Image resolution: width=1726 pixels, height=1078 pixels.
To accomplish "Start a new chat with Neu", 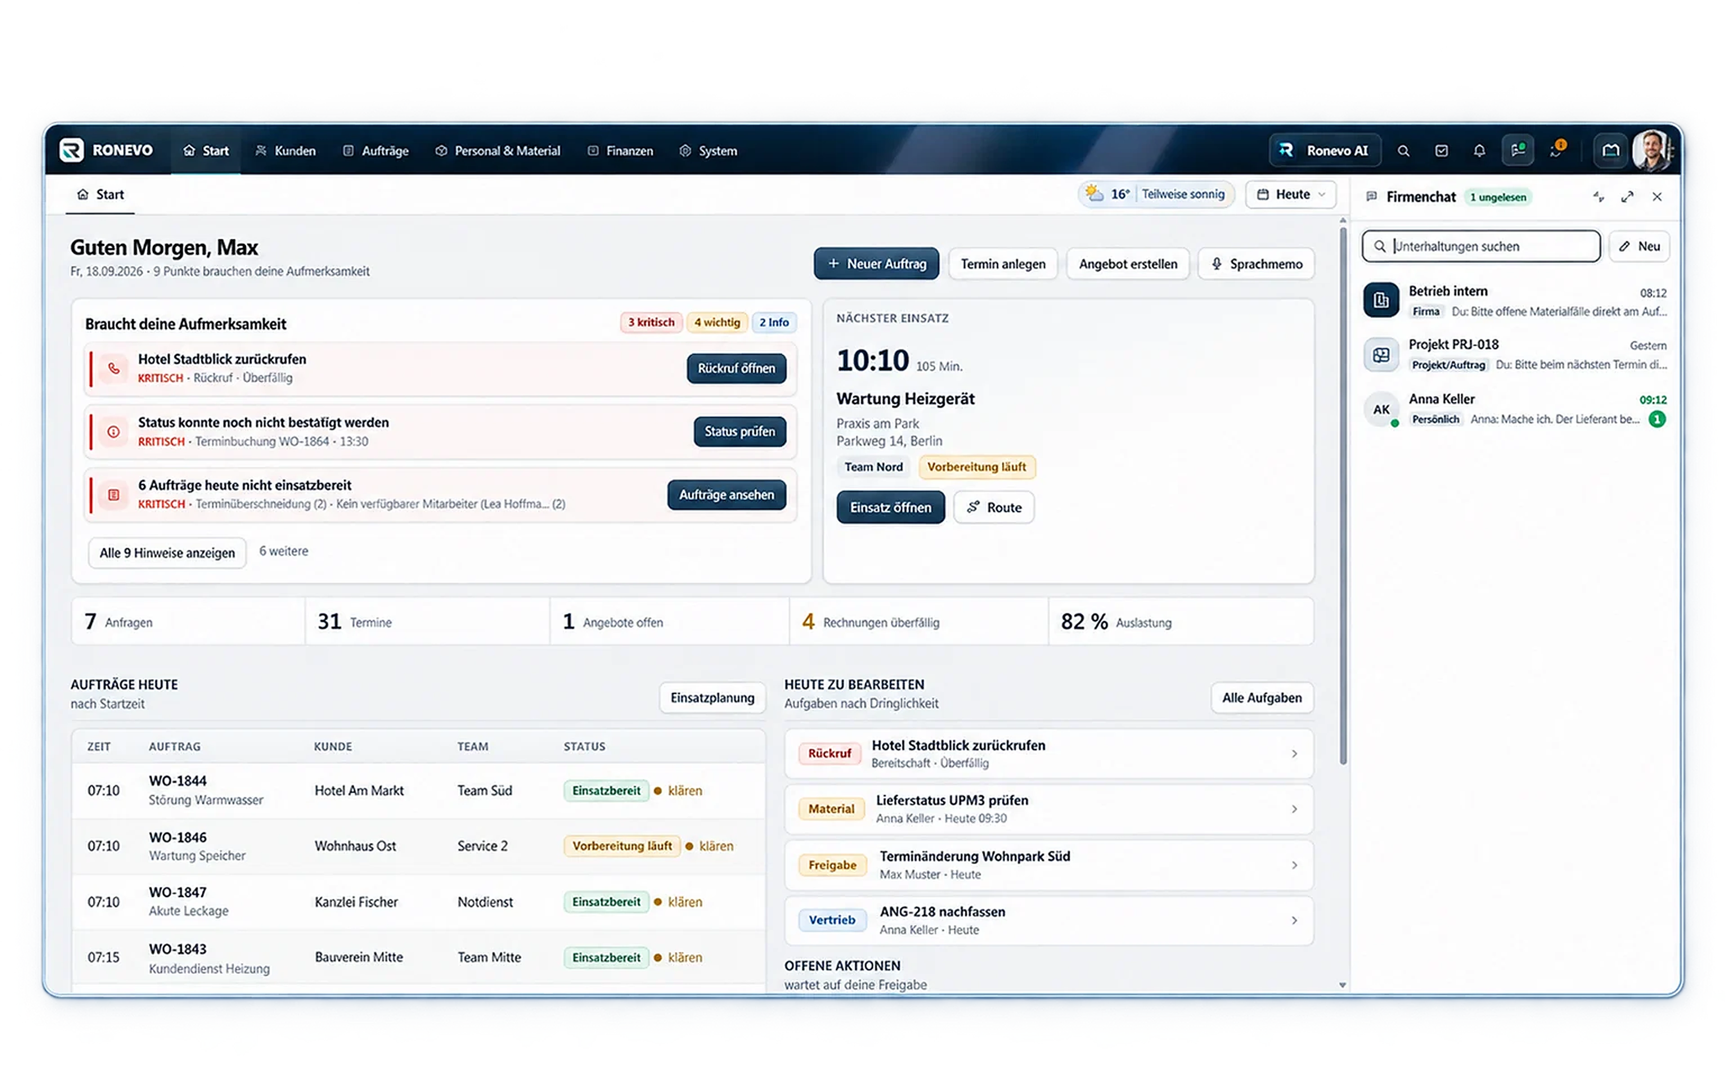I will (1639, 246).
